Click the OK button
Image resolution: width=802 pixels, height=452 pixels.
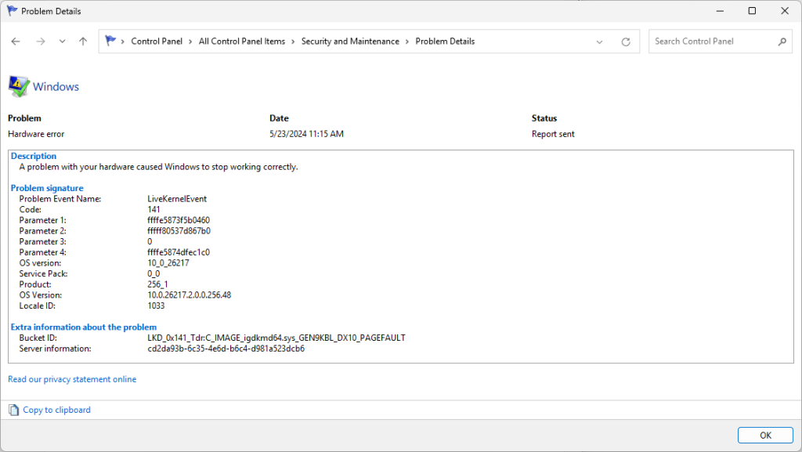(x=765, y=435)
